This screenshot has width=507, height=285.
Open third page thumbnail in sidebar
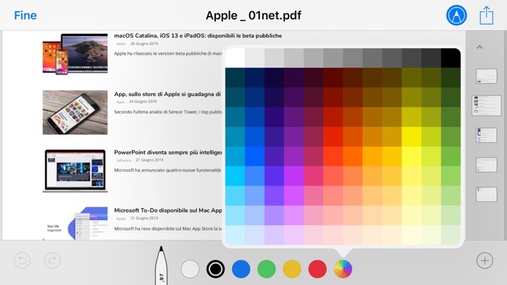point(486,135)
